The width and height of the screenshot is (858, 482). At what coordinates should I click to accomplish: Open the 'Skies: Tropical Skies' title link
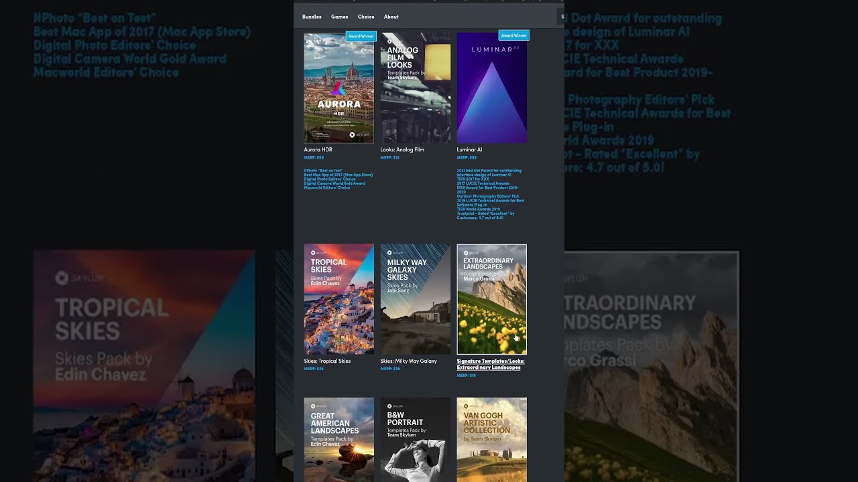(x=328, y=361)
